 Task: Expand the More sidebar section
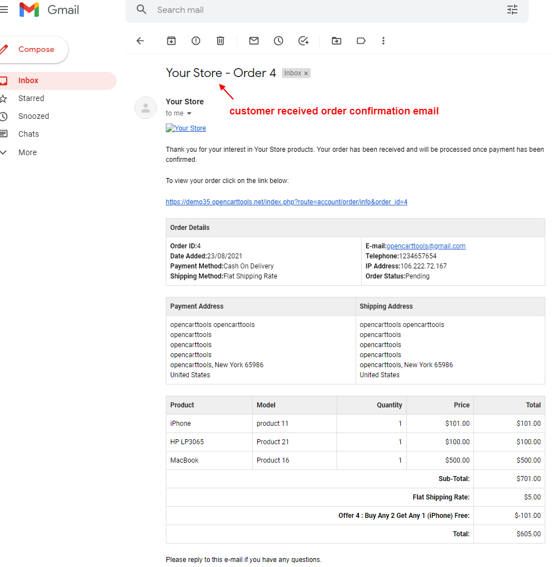pyautogui.click(x=28, y=152)
